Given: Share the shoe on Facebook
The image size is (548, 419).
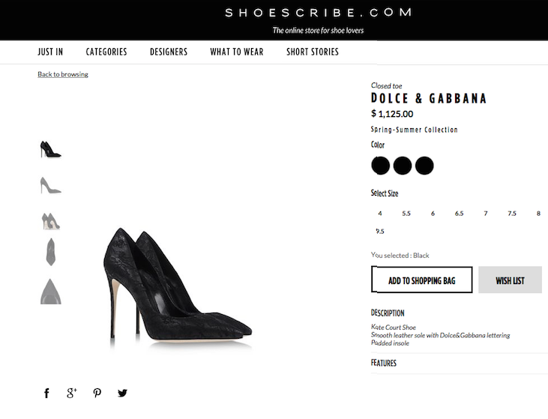Looking at the screenshot, I should coord(46,393).
